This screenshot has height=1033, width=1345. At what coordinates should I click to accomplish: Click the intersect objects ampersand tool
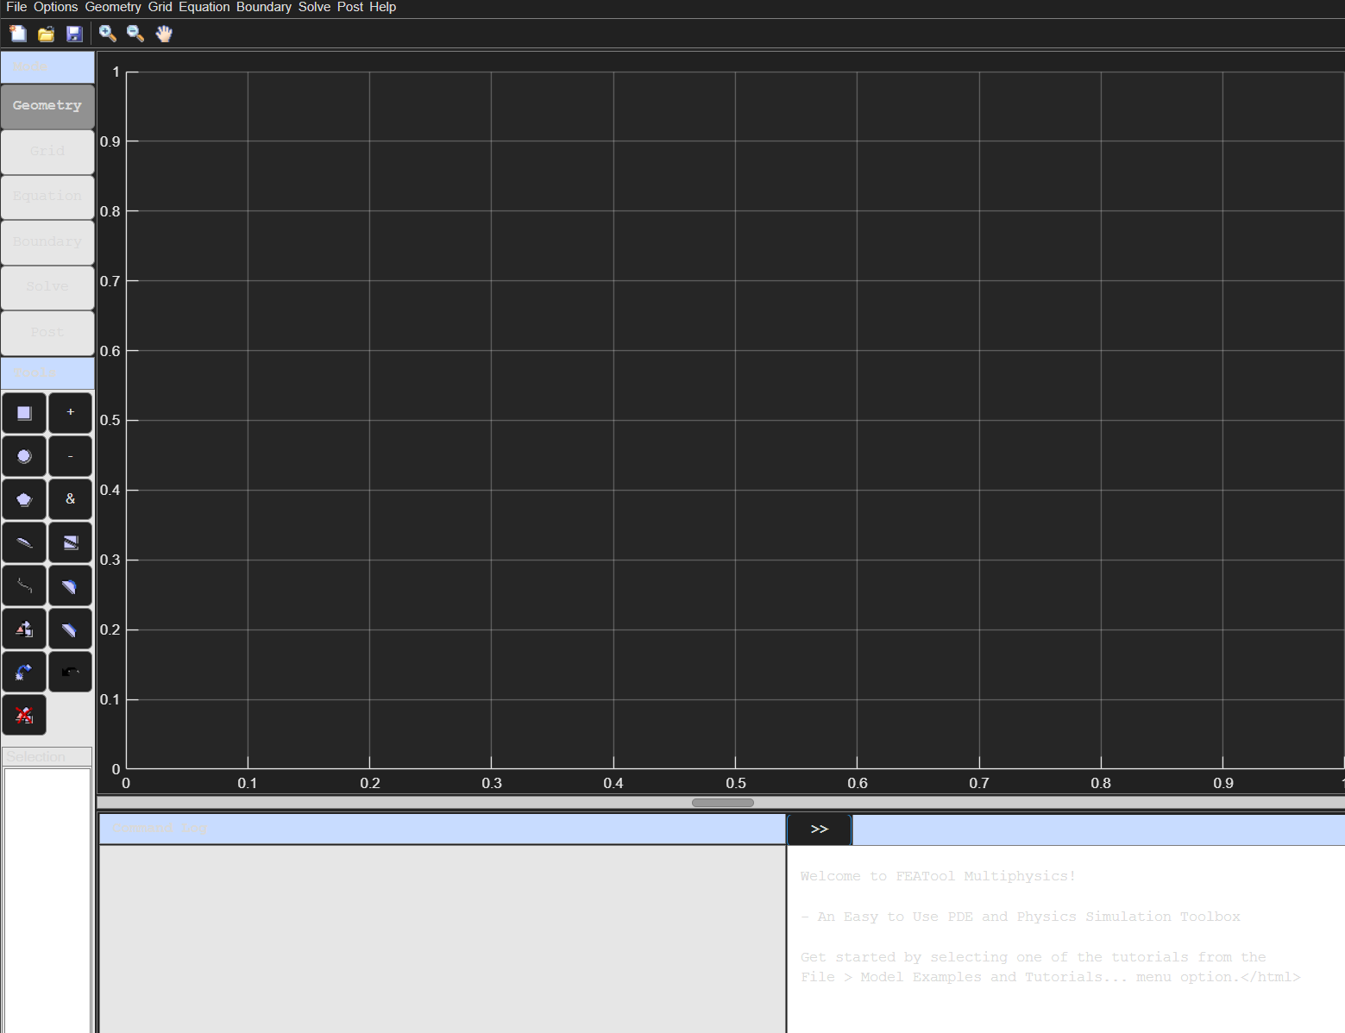coord(70,499)
